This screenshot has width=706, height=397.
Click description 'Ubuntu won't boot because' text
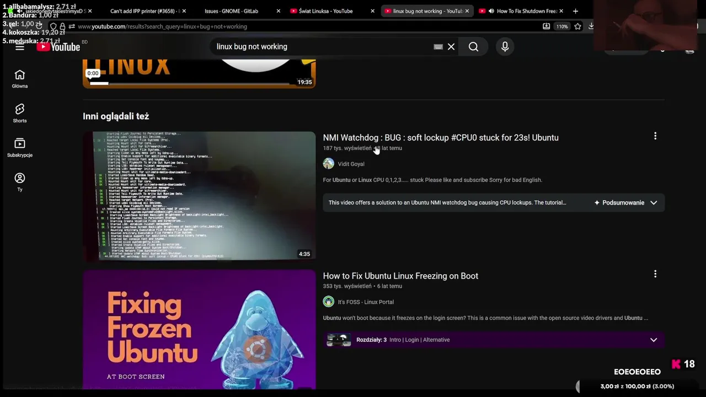click(x=485, y=318)
